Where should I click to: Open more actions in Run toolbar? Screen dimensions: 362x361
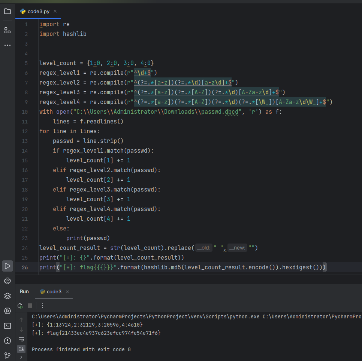pos(42,306)
